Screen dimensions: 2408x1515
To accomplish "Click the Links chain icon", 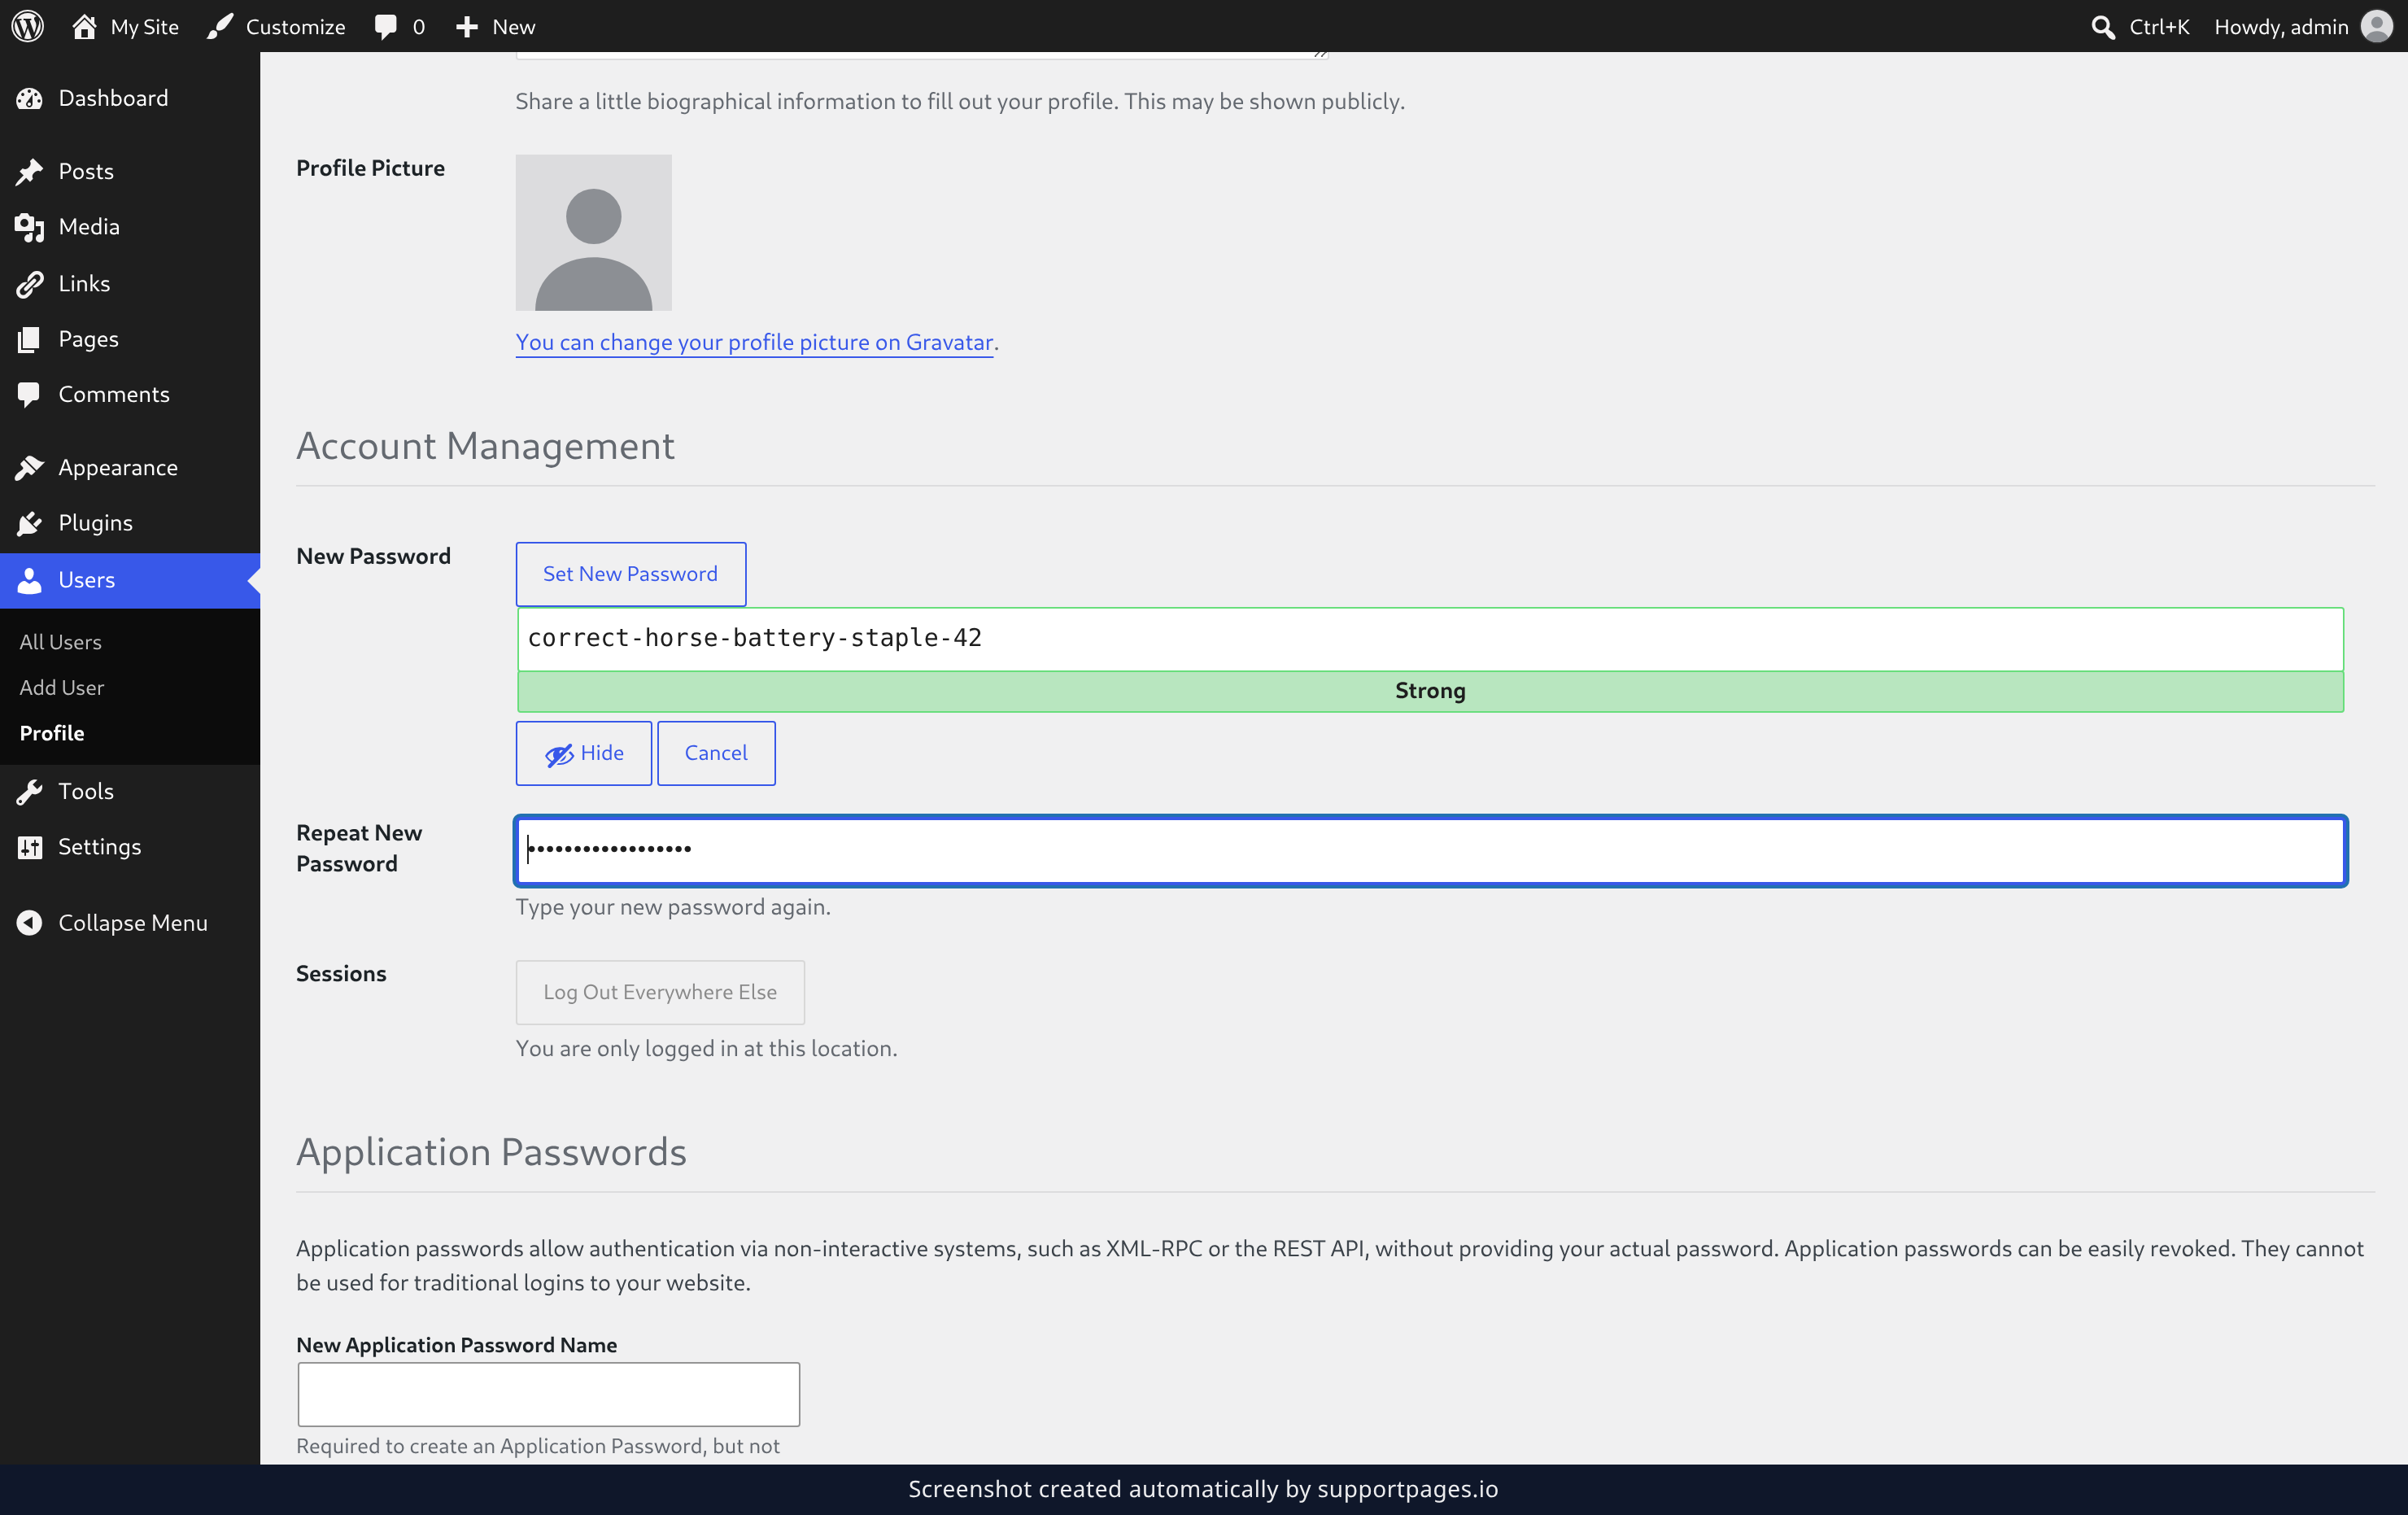I will [29, 283].
